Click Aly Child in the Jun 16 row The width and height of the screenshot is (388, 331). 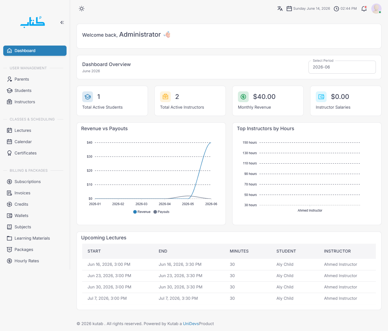pyautogui.click(x=285, y=264)
